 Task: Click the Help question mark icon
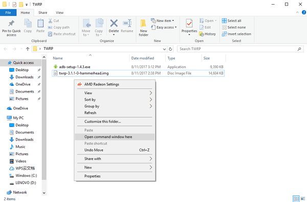(x=304, y=12)
